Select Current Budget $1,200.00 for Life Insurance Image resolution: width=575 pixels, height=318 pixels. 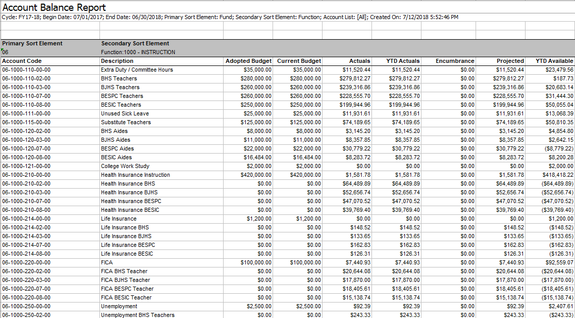[x=309, y=219]
